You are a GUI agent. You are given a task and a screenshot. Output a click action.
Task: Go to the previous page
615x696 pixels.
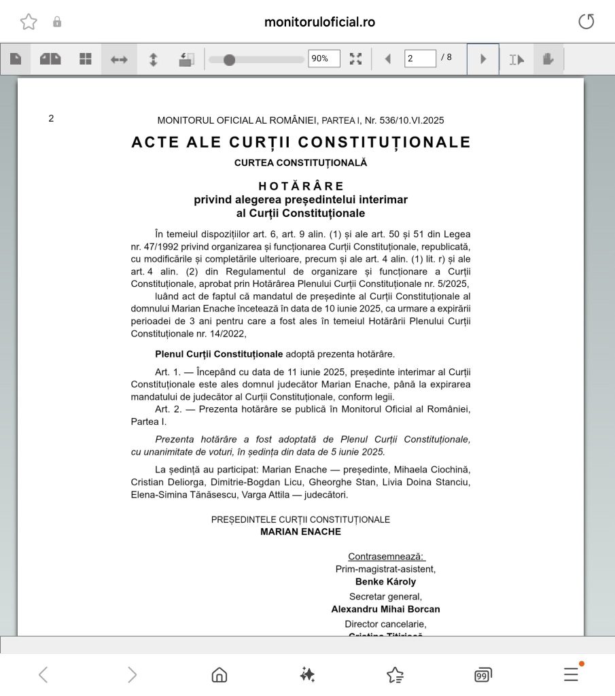tap(388, 59)
